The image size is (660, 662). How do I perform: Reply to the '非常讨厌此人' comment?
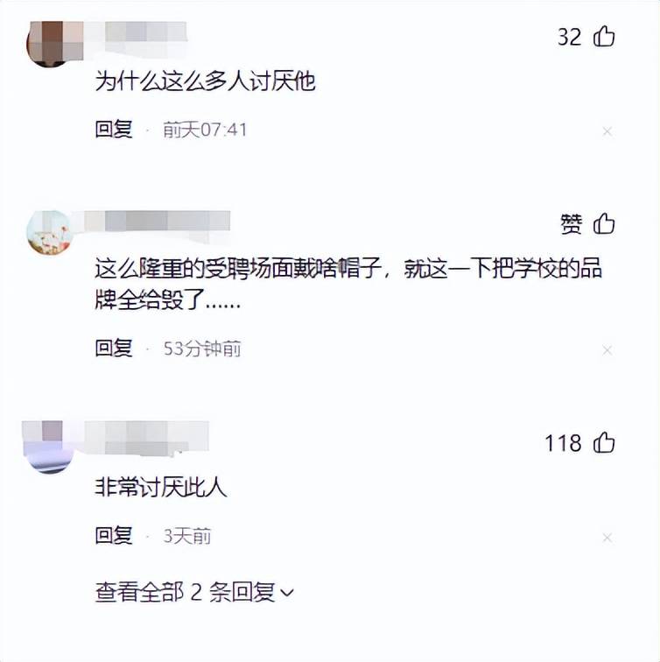(x=114, y=535)
